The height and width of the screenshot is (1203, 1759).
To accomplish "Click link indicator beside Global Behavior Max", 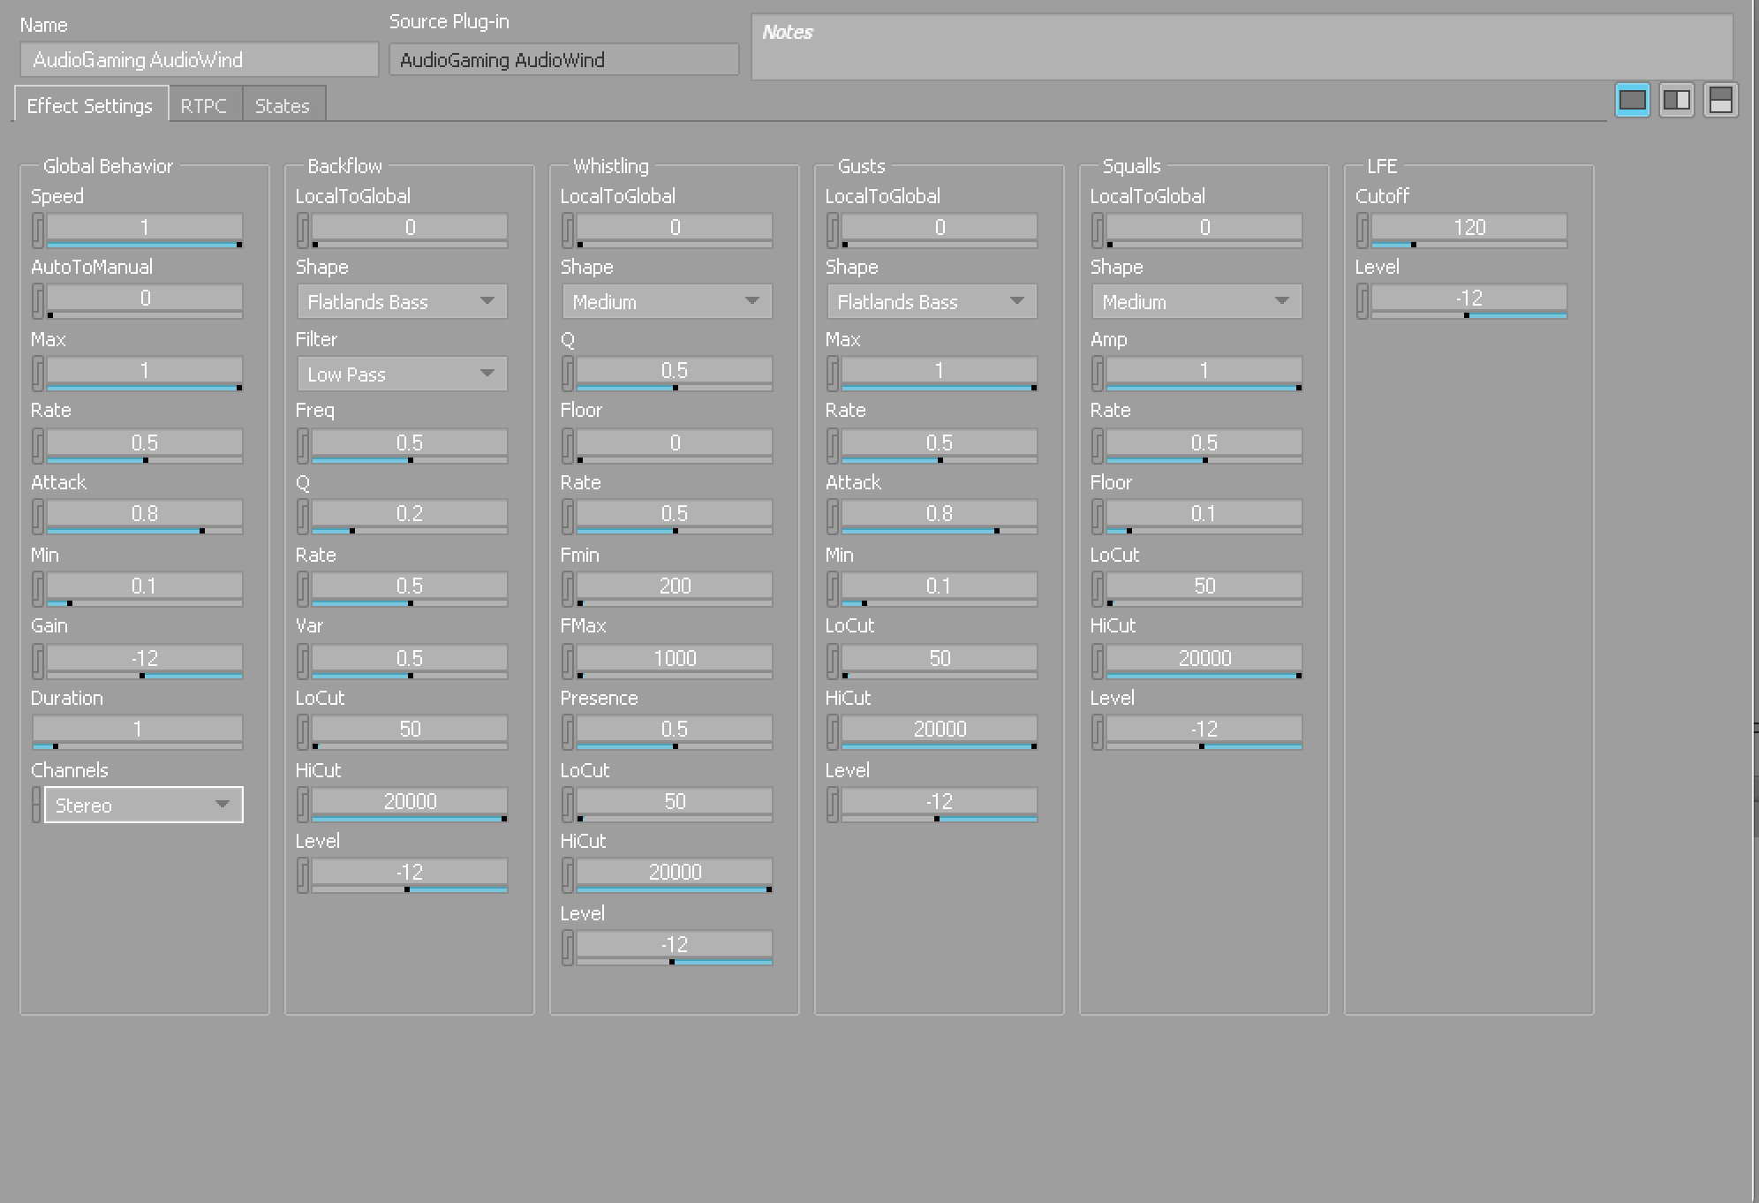I will click(x=38, y=373).
